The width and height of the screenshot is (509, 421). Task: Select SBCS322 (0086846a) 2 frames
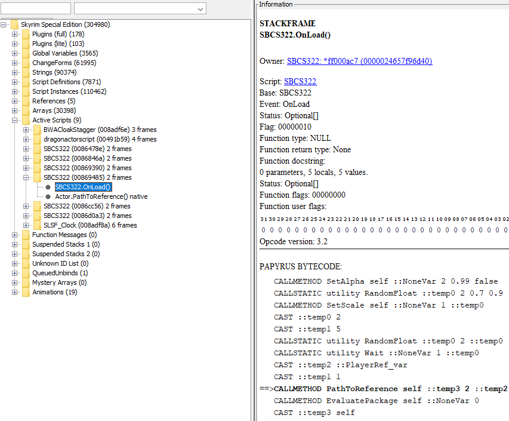point(88,158)
